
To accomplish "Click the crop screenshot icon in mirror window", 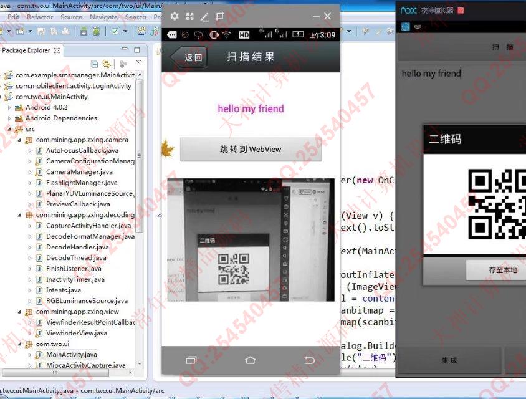I will (x=220, y=16).
